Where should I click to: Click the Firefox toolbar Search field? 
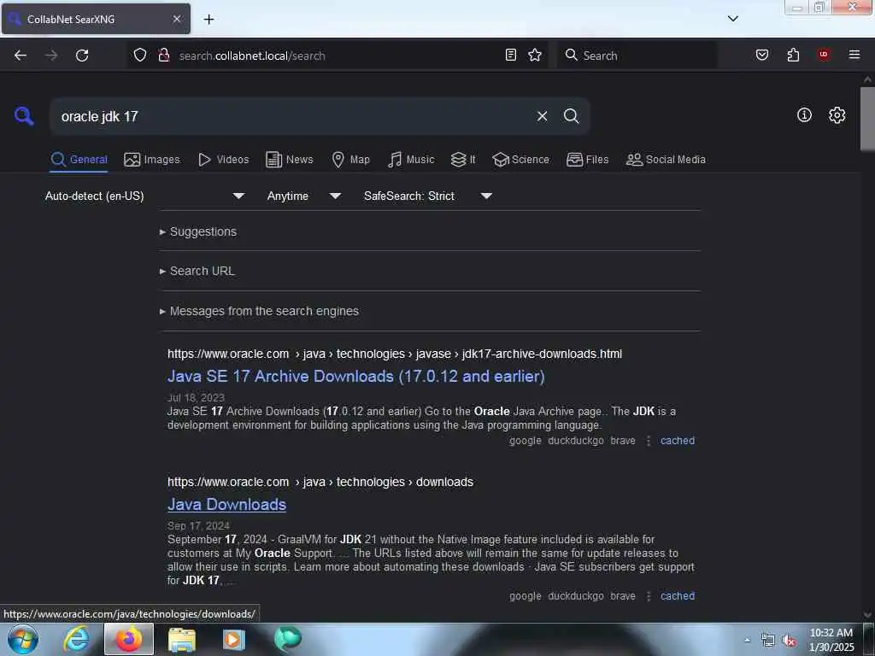(x=636, y=56)
